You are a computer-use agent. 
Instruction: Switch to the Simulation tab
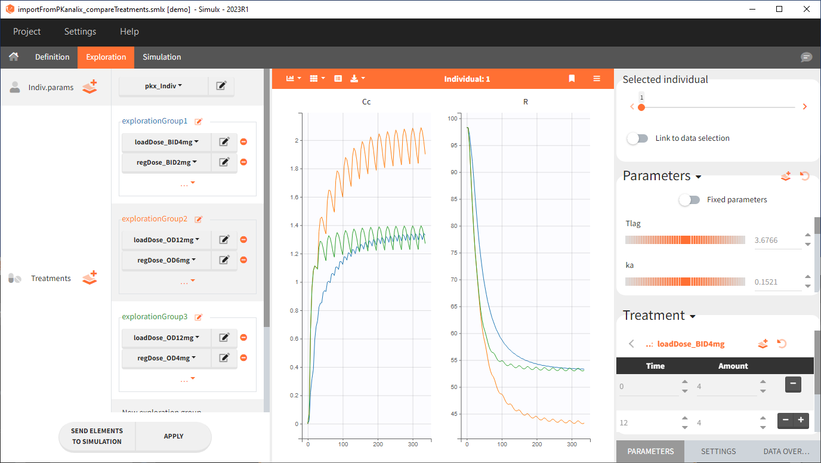[x=162, y=57]
